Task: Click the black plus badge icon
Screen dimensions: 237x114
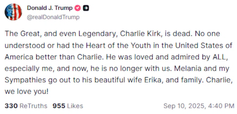Action: click(86, 8)
